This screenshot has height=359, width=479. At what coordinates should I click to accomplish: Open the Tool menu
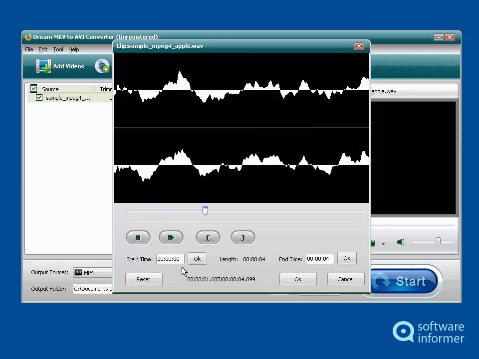point(58,49)
